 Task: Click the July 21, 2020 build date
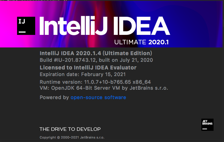tap(136, 60)
